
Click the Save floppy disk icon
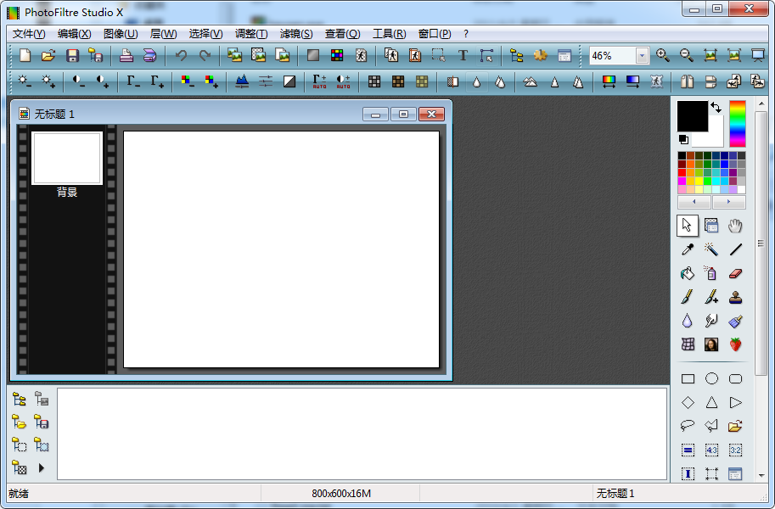click(72, 56)
